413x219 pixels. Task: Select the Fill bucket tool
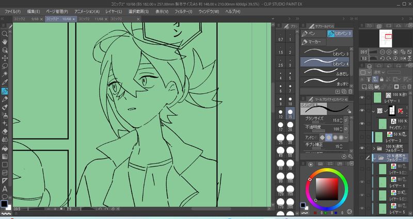[x=5, y=148]
